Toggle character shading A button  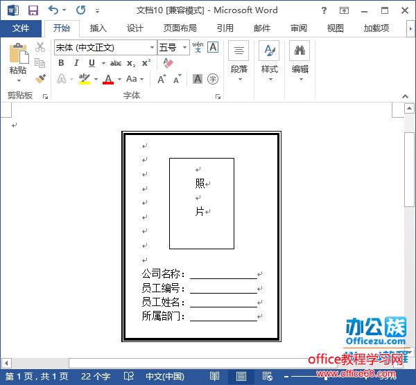(198, 79)
